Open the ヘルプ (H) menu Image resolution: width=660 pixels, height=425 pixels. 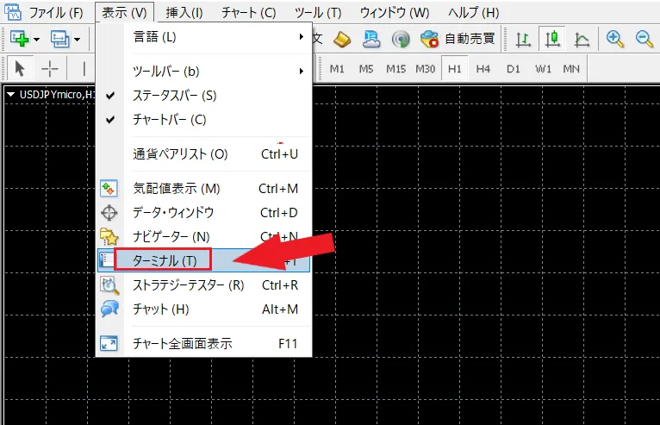[473, 13]
